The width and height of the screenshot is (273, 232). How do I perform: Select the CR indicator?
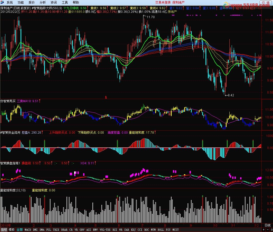point(71,229)
